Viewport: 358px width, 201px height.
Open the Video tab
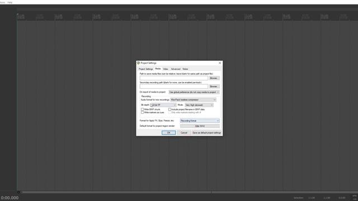(x=166, y=69)
